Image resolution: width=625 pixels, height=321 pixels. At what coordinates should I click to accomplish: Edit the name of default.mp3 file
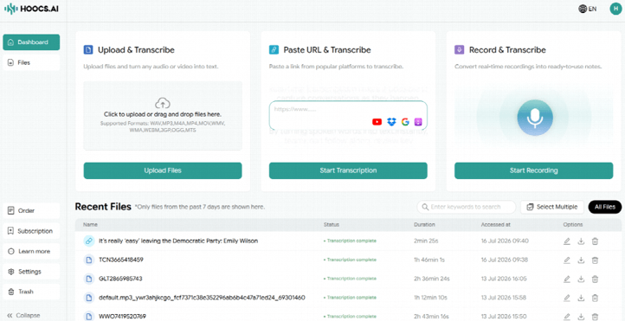(567, 298)
